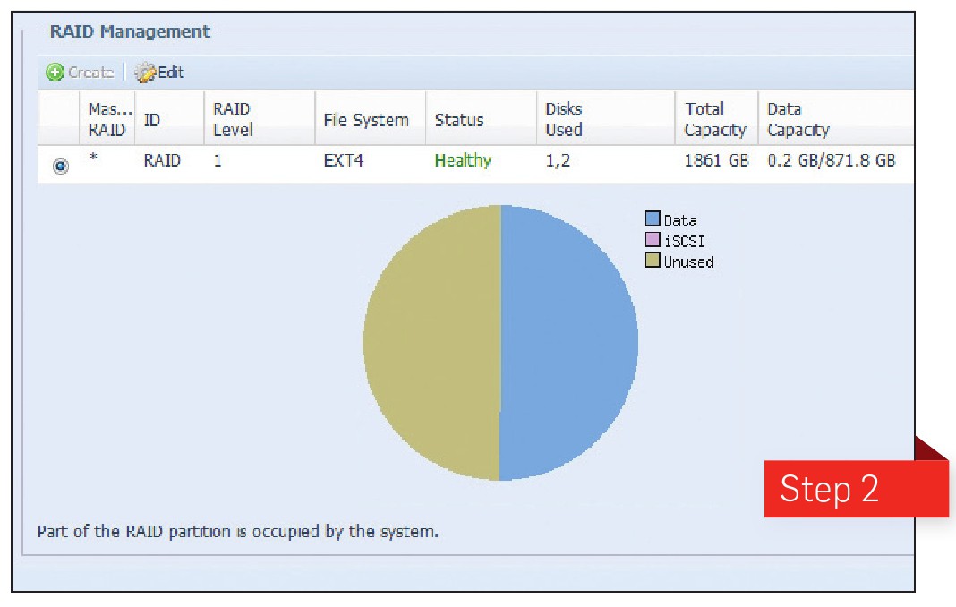The image size is (956, 607).
Task: Click the Disks Used column header
Action: pyautogui.click(x=564, y=119)
